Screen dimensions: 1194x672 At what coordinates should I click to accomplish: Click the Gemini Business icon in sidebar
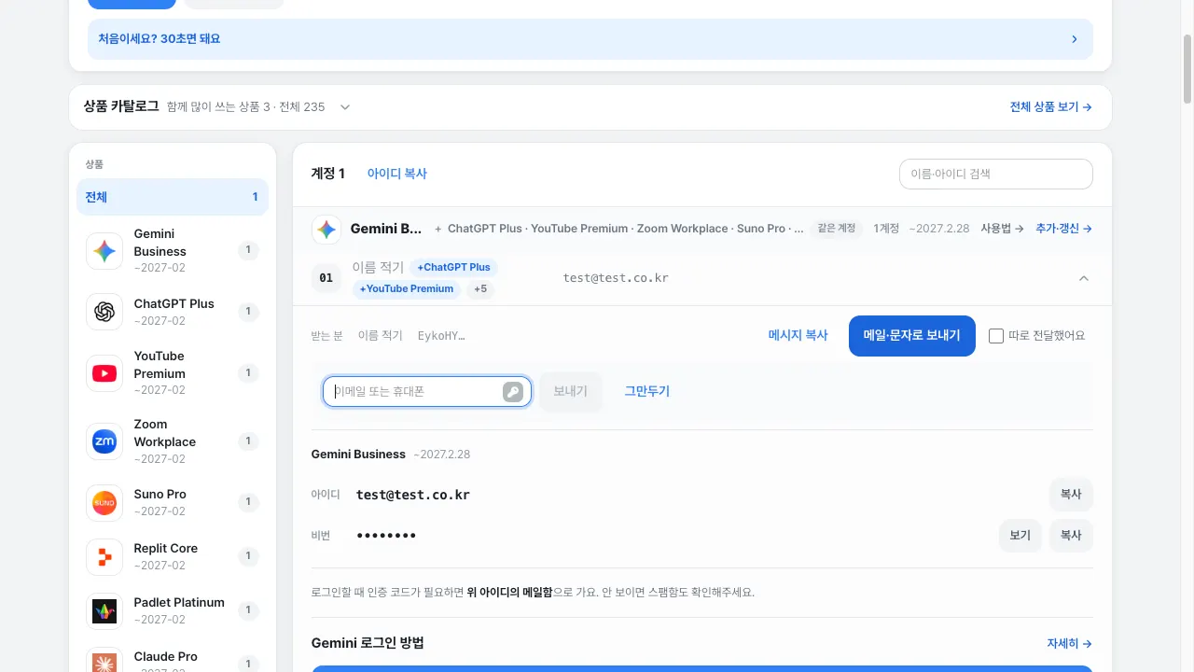pos(104,251)
